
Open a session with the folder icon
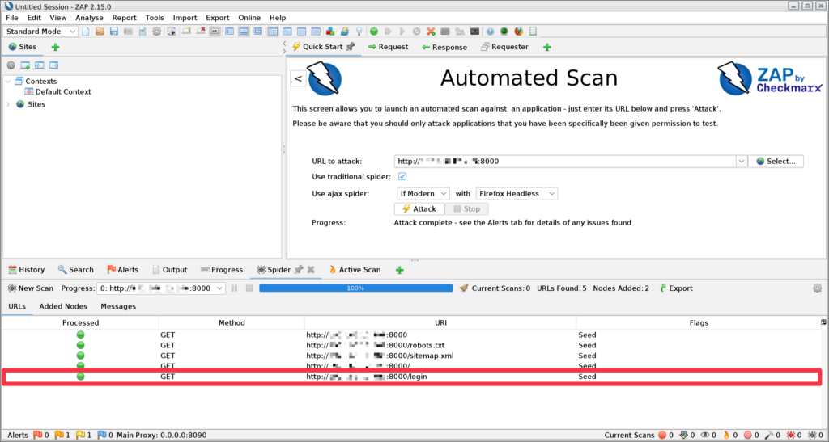click(x=100, y=32)
